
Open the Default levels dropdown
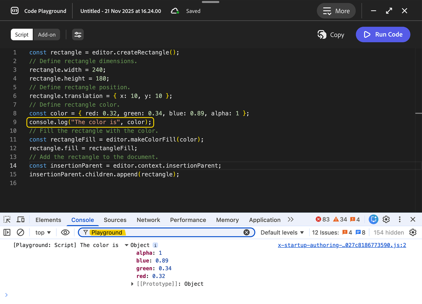[282, 232]
